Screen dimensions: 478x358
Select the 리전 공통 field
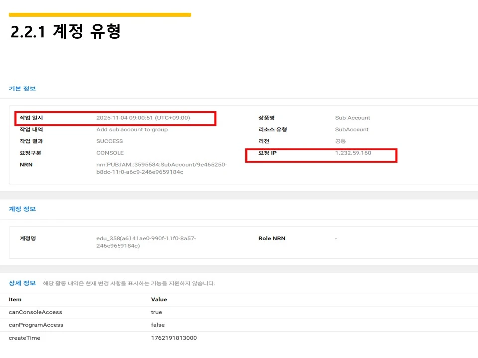pyautogui.click(x=341, y=141)
